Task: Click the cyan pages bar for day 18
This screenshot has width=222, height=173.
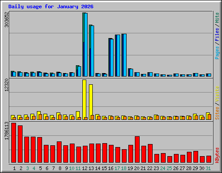Action: [125, 55]
